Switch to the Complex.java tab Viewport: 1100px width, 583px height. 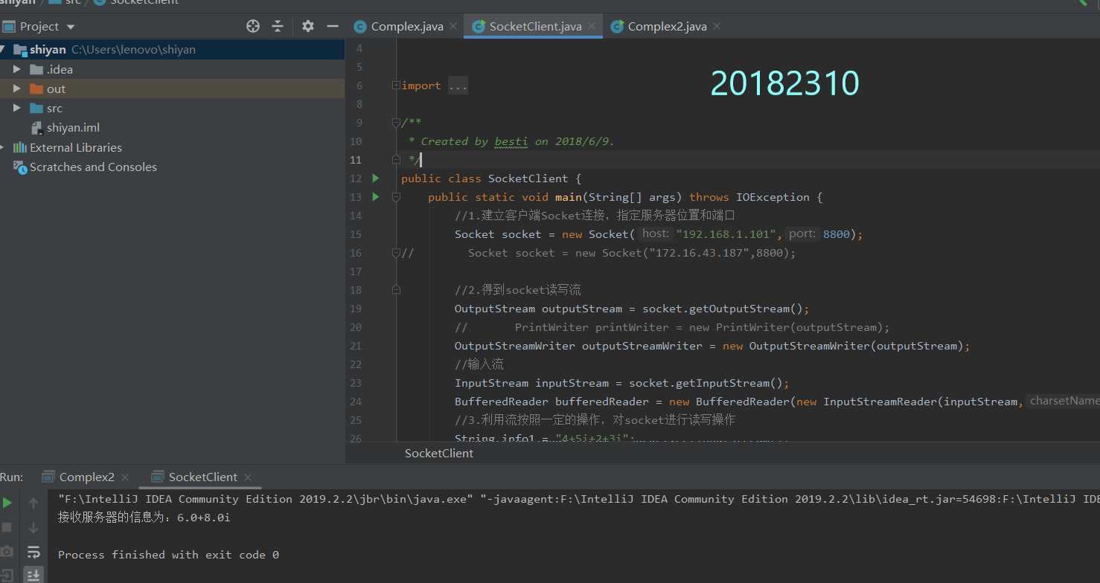click(x=406, y=26)
